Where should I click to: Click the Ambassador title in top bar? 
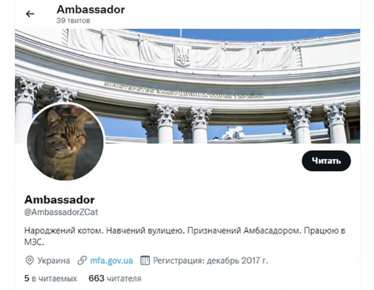click(91, 9)
